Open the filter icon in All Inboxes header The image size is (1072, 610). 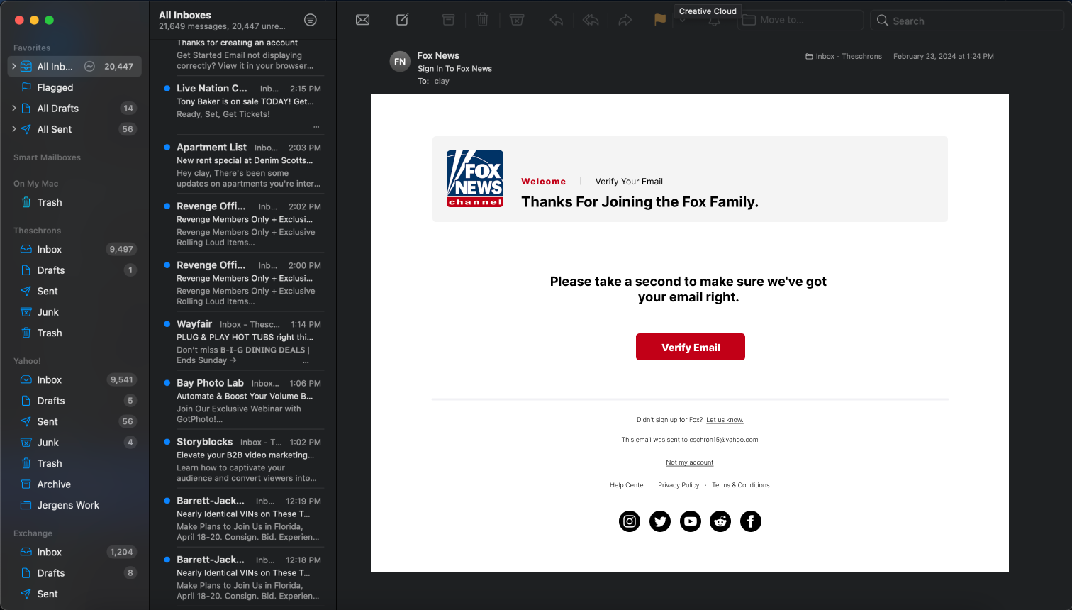(x=311, y=20)
